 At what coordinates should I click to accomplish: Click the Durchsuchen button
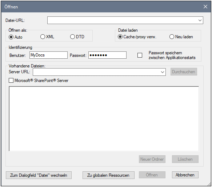[184, 72]
